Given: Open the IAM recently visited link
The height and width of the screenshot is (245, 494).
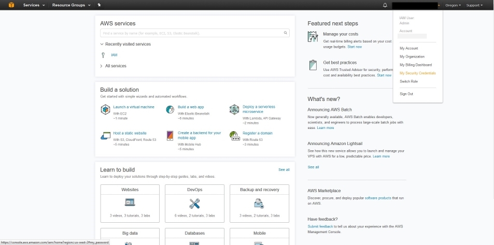Looking at the screenshot, I should (x=114, y=55).
